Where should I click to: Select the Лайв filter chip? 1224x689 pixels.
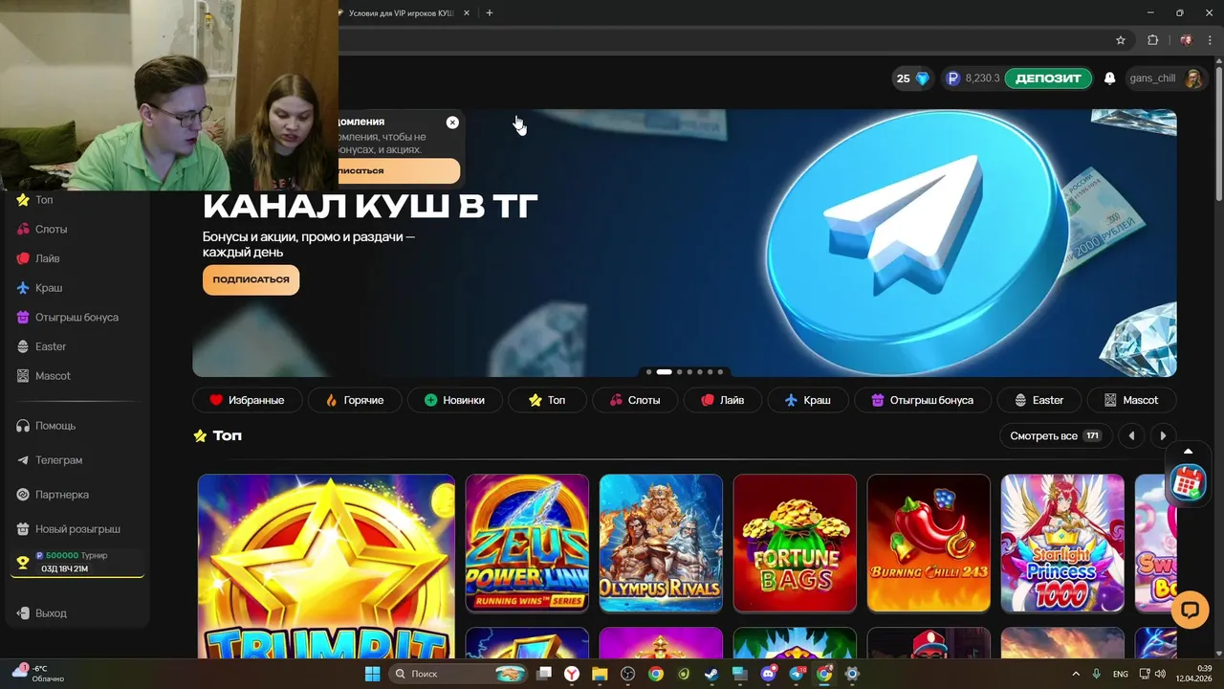click(722, 400)
